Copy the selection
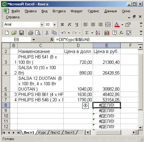 pyautogui.click(x=54, y=33)
